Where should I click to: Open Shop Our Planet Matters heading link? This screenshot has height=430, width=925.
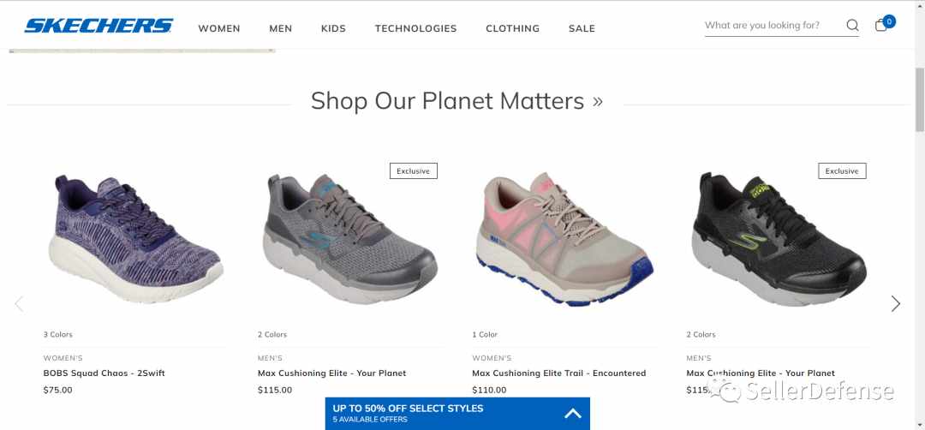point(457,101)
